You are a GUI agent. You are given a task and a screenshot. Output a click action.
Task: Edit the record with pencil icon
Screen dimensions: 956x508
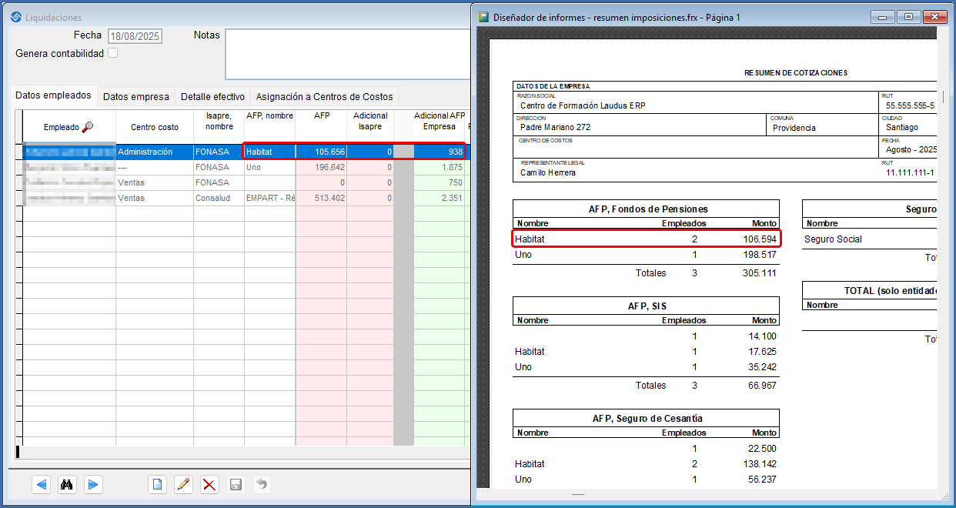pyautogui.click(x=183, y=484)
